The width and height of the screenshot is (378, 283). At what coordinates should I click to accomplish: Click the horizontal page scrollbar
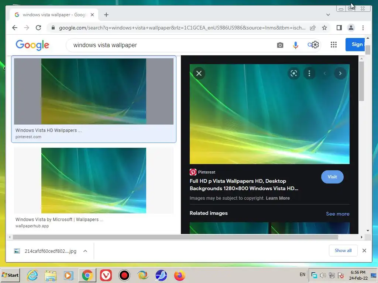coord(175,237)
